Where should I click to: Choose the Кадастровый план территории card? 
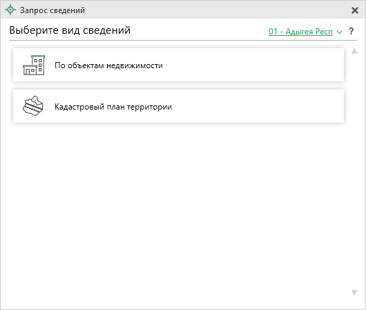pyautogui.click(x=178, y=106)
